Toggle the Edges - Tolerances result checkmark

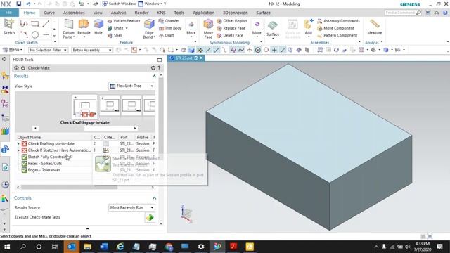tap(25, 170)
